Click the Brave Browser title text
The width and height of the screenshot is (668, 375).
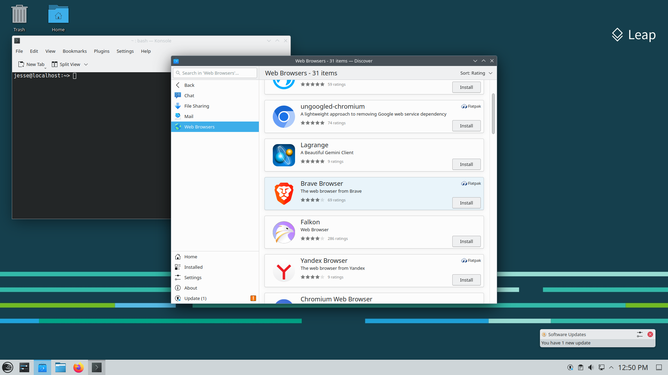(321, 183)
